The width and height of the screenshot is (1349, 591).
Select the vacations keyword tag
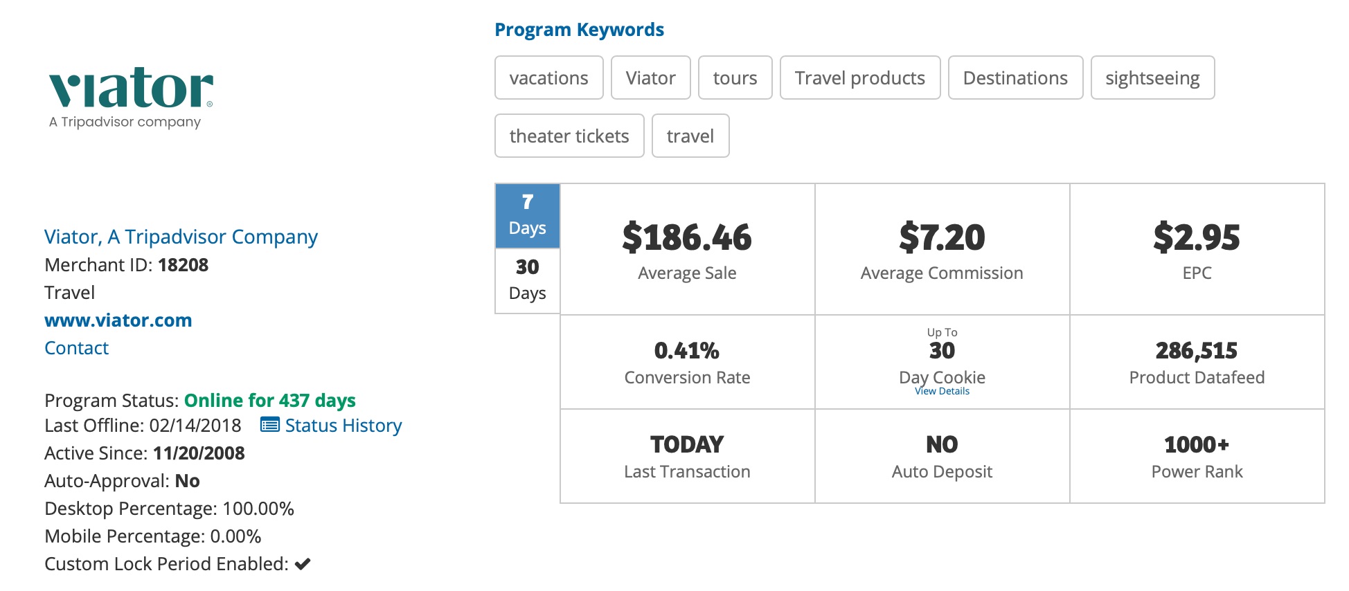548,78
